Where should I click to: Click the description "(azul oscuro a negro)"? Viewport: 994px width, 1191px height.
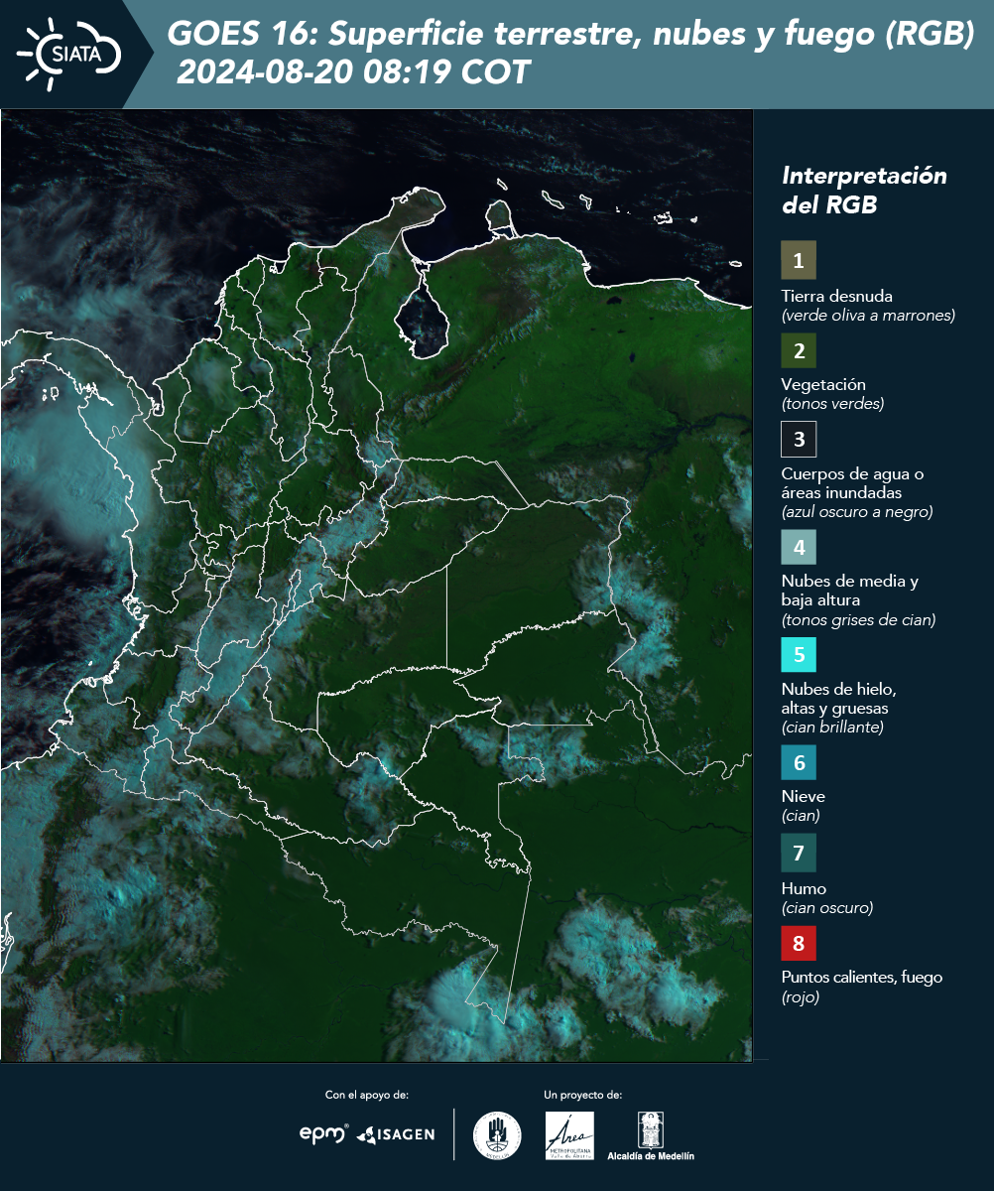857,512
